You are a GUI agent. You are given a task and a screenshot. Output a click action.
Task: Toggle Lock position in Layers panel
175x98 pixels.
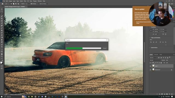[157, 63]
